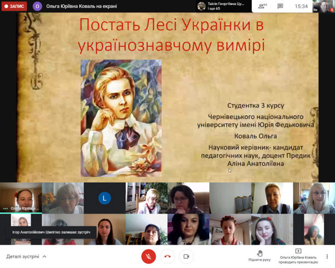Click the purple presenter avatar O
This screenshot has width=335, height=268.
pyautogui.click(x=37, y=6)
